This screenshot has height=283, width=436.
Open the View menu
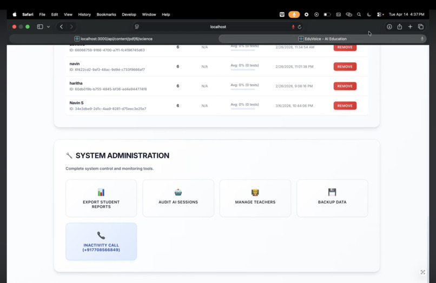coord(68,15)
